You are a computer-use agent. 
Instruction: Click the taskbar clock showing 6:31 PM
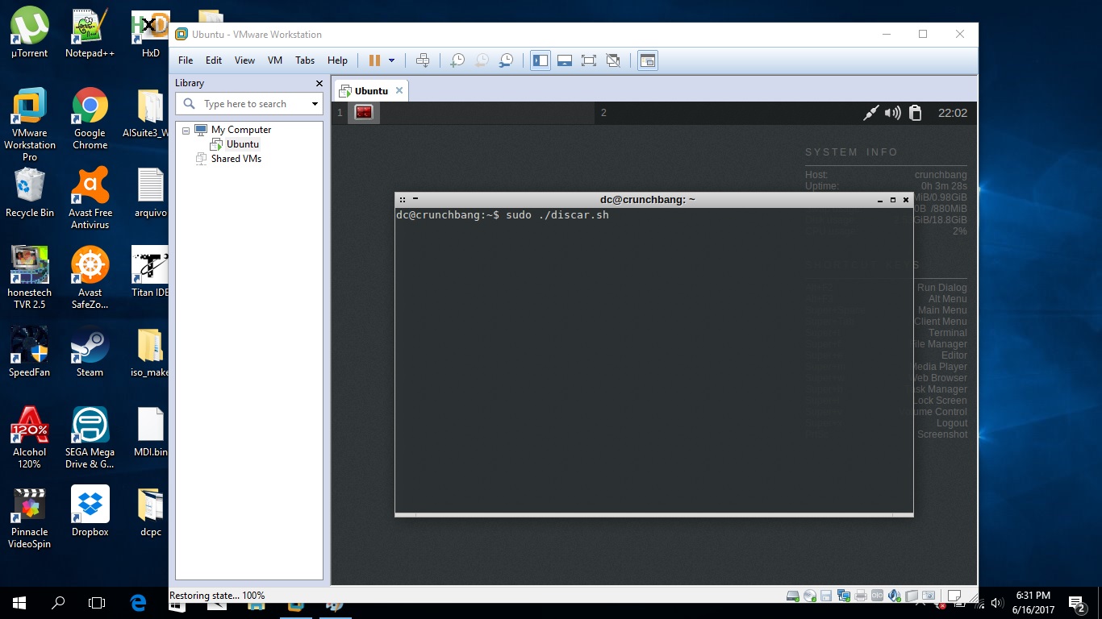1033,603
